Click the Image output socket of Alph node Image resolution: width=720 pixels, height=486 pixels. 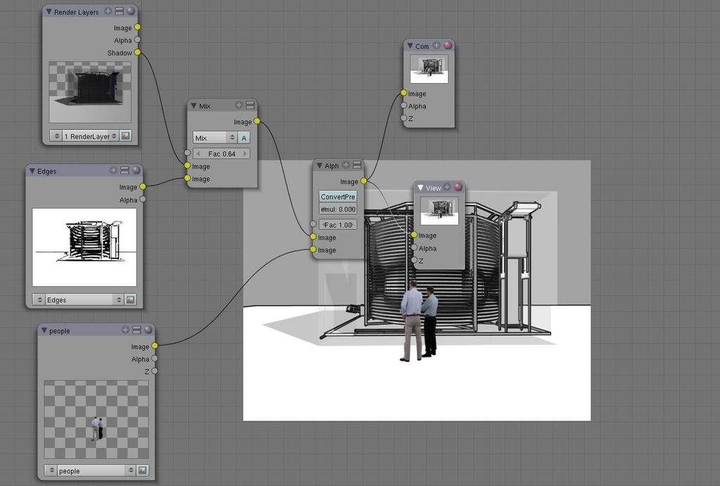364,181
